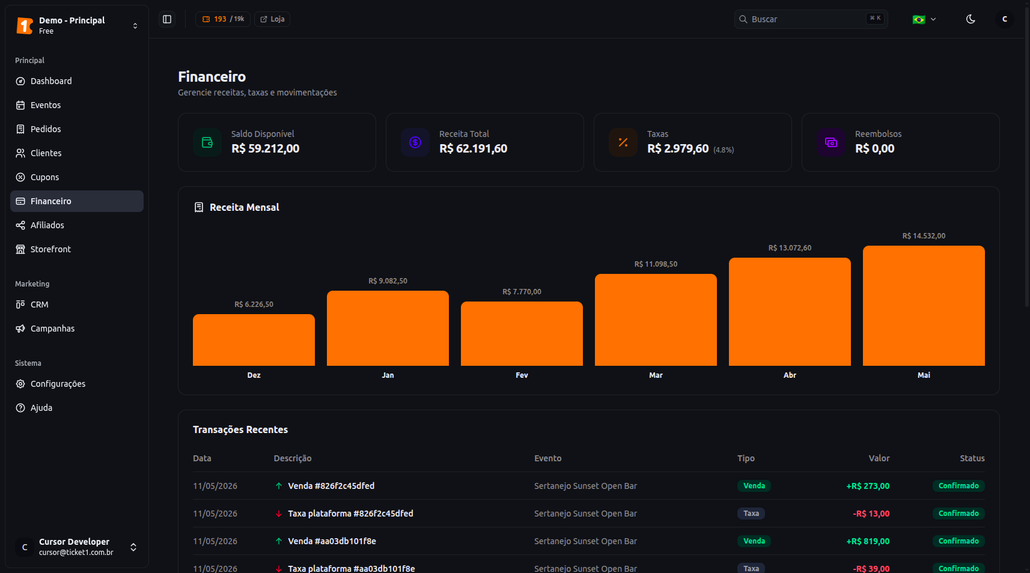This screenshot has height=573, width=1030.
Task: Open Configurações under Sistema
Action: pos(77,384)
